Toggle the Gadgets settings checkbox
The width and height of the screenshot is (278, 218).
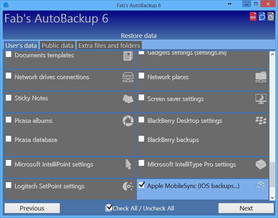[x=141, y=53]
